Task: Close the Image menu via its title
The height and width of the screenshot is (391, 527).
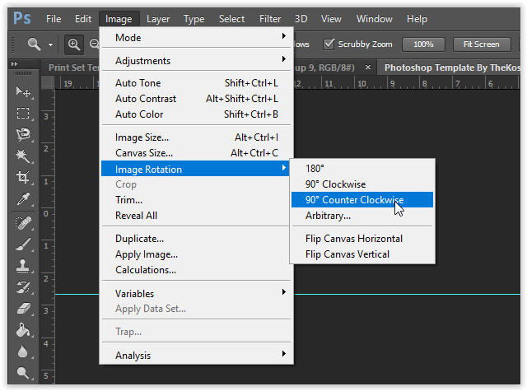Action: click(x=119, y=19)
